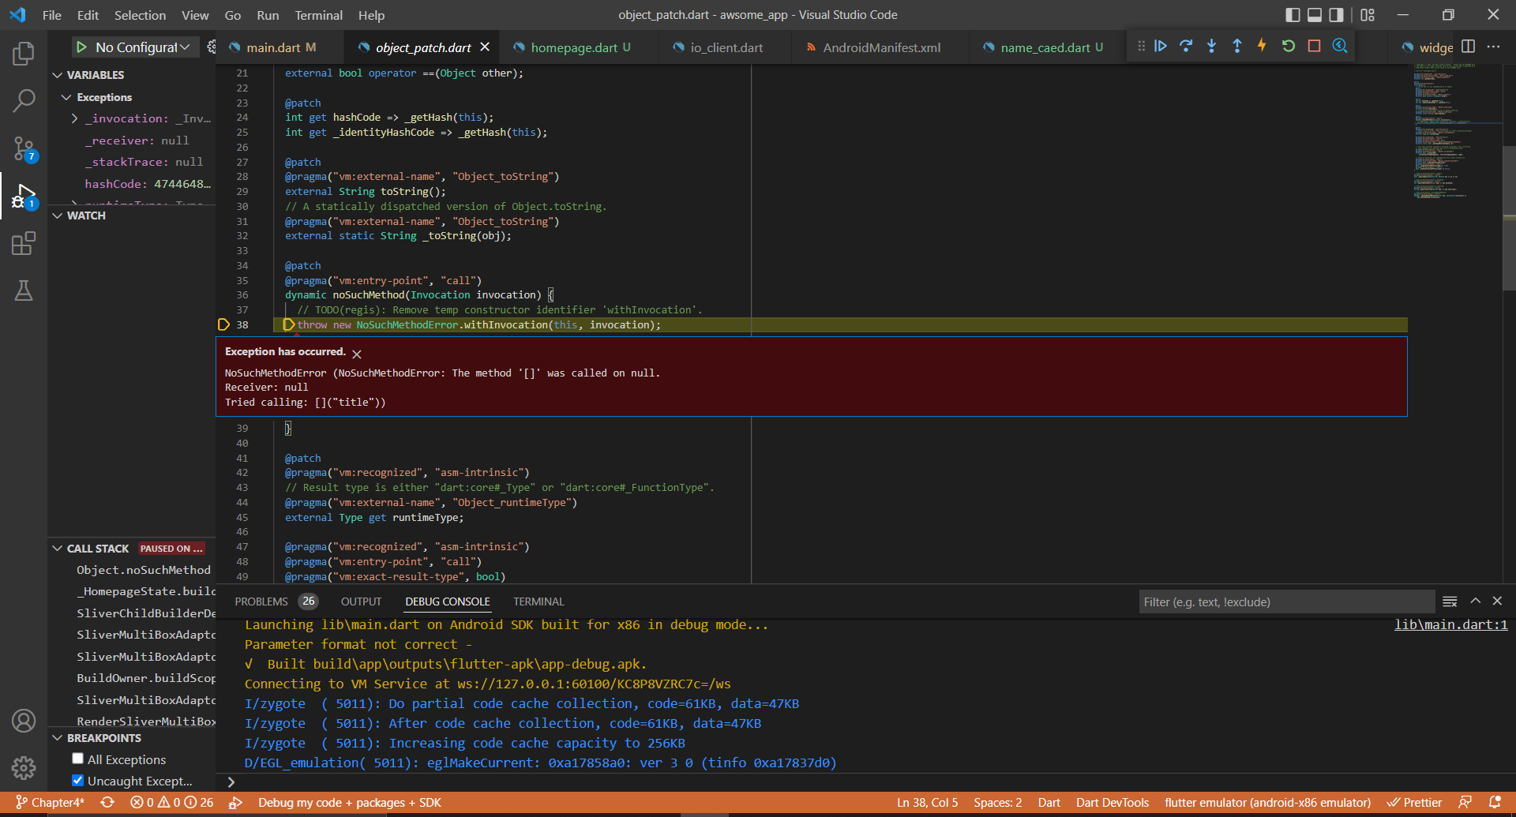Viewport: 1516px width, 817px height.
Task: Maximize the panel with the chevron up
Action: pyautogui.click(x=1475, y=602)
